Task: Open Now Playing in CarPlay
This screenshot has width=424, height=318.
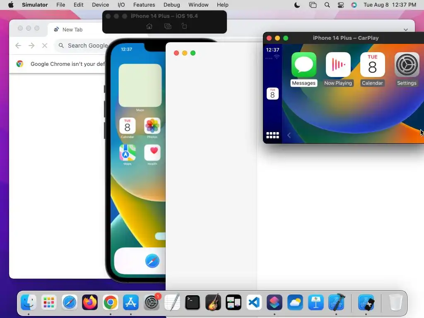Action: coord(338,65)
